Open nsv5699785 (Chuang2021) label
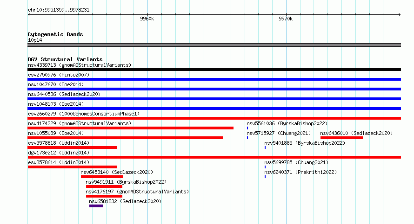 (x=296, y=162)
